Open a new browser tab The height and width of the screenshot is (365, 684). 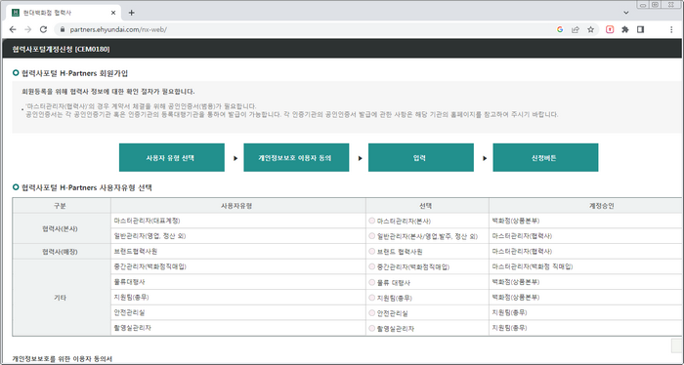(x=131, y=13)
